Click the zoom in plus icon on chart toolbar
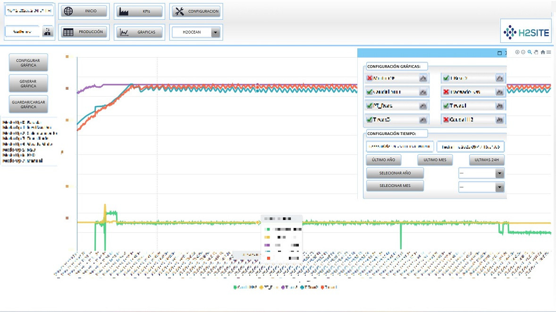Screen dimensions: 556x312 517,52
